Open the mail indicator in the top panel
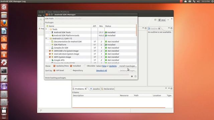The image size is (214, 120). tap(190, 1)
